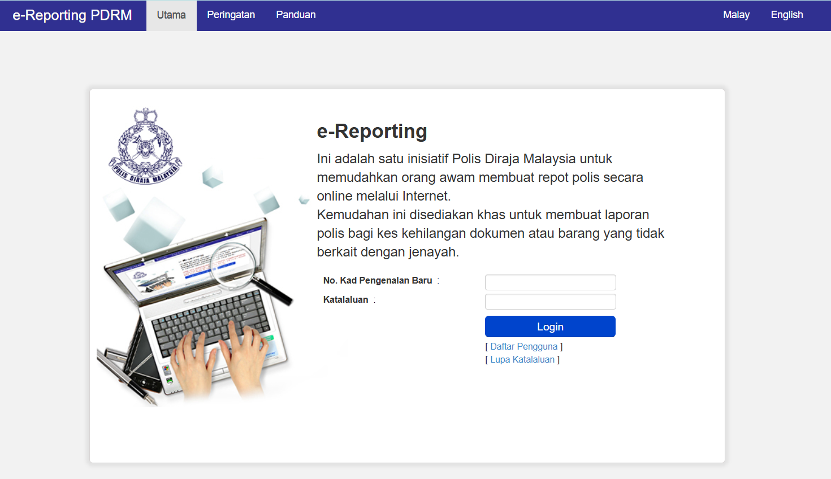Viewport: 831px width, 479px height.
Task: Click the 'No. Kad Pengenalan Baru' label
Action: click(x=378, y=281)
